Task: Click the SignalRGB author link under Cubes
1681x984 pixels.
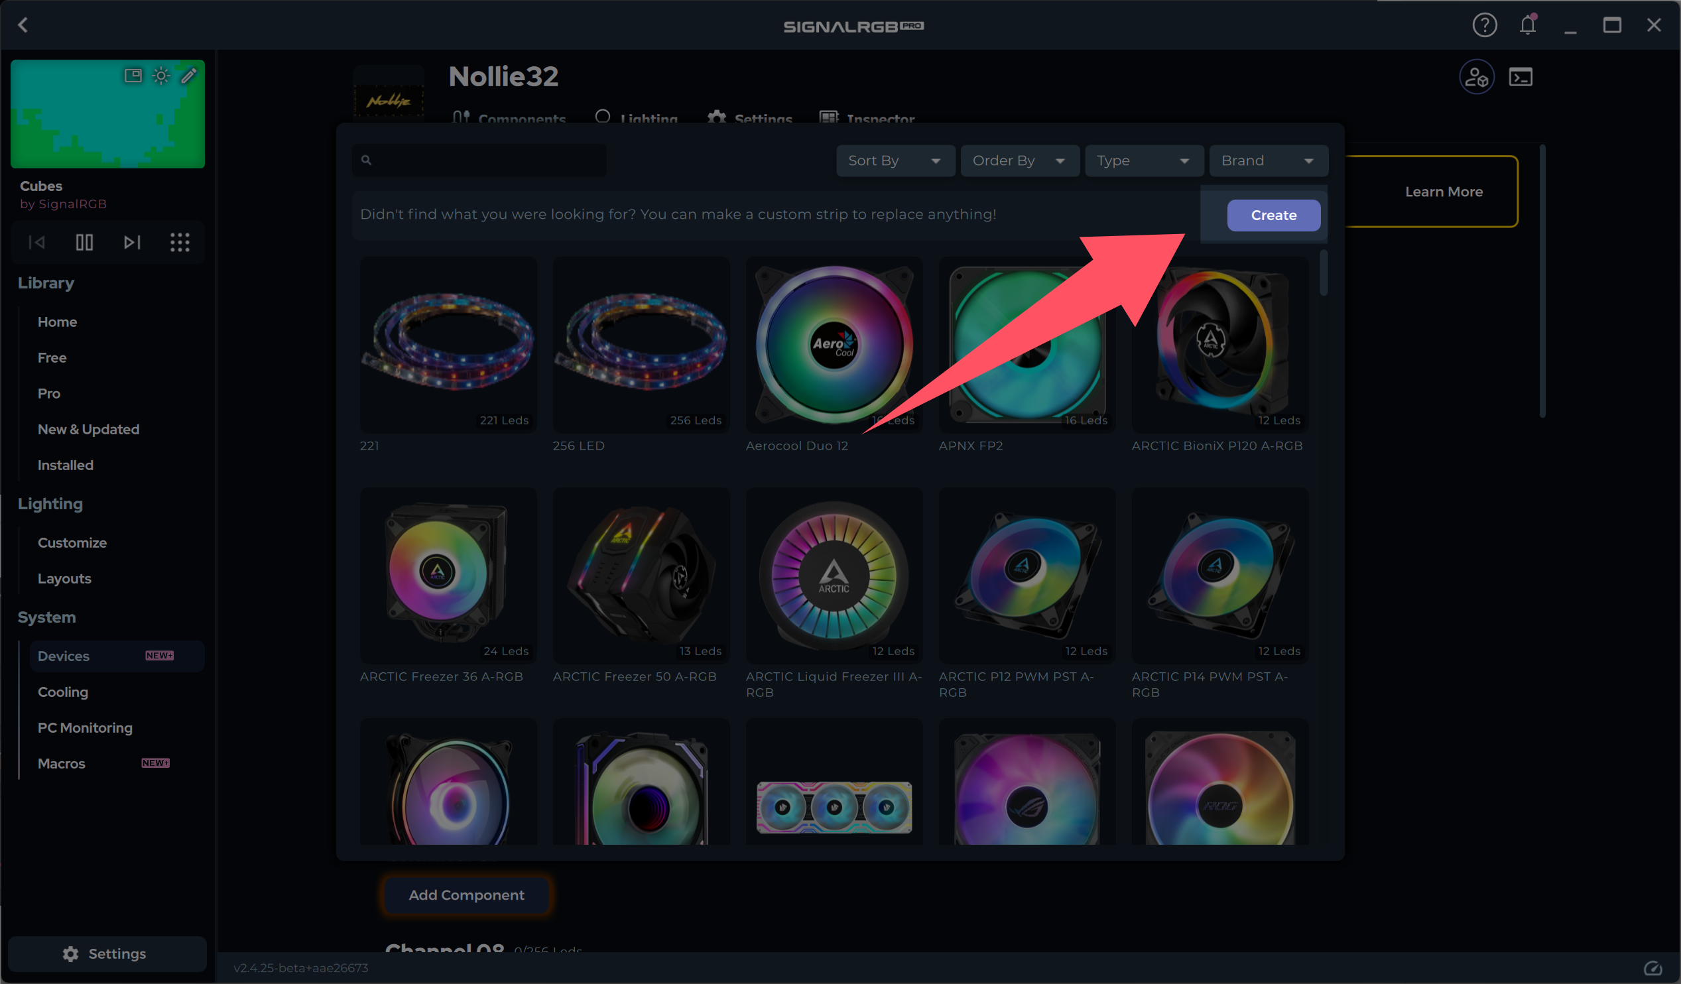Action: click(x=64, y=204)
